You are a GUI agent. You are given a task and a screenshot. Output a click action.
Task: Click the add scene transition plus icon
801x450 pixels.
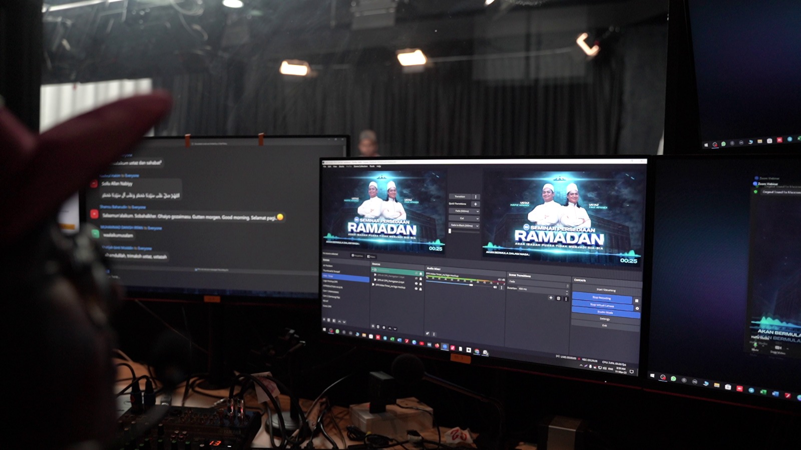[x=551, y=298]
